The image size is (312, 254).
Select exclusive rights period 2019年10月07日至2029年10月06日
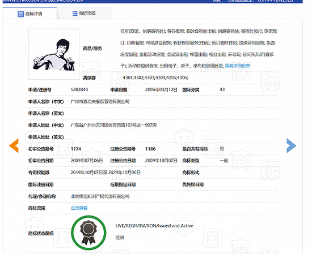point(106,173)
